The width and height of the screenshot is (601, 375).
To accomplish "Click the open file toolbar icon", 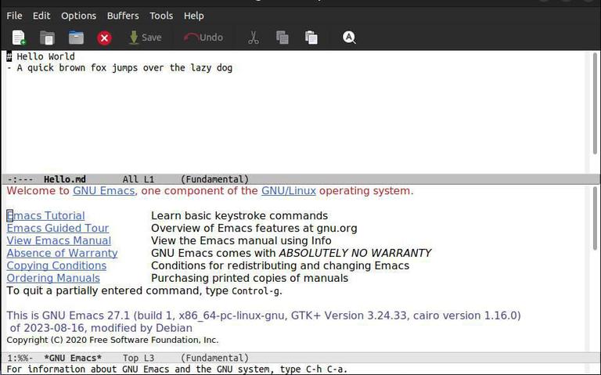I will click(47, 38).
